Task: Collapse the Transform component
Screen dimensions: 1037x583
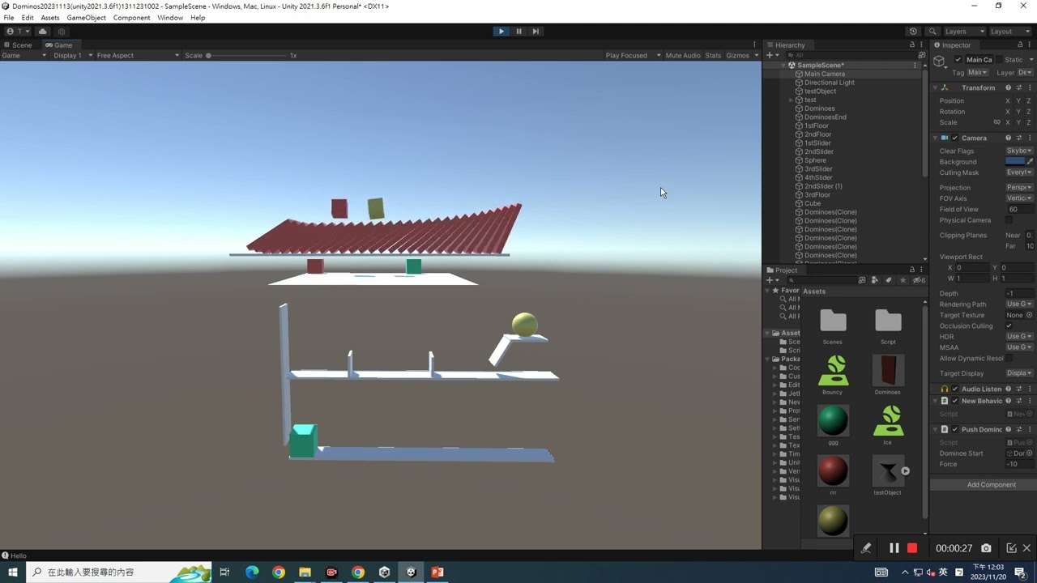Action: coord(935,87)
